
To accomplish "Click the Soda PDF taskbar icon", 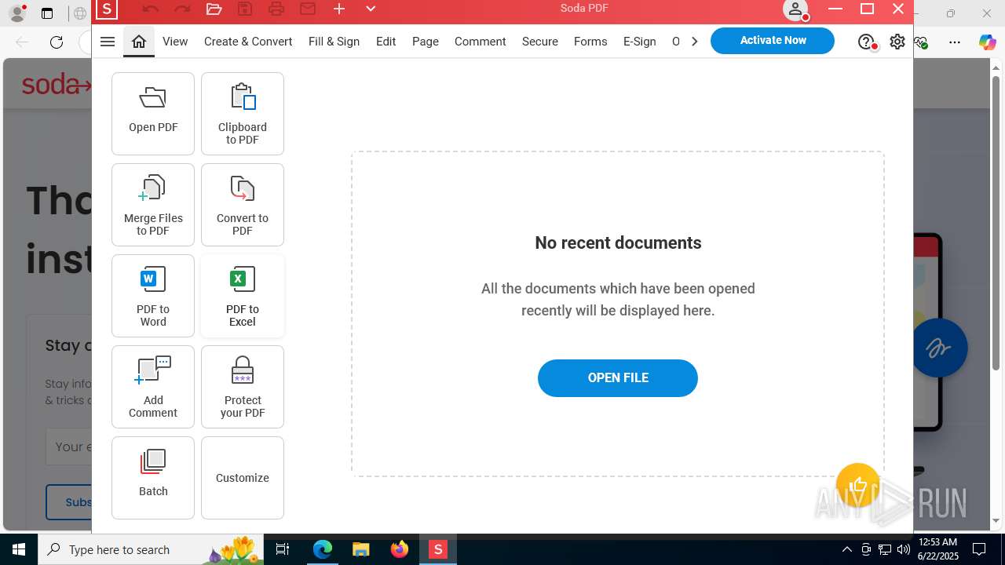I will (x=438, y=549).
